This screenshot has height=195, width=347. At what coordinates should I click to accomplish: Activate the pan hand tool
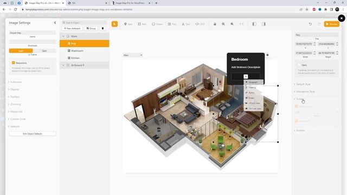coord(215,24)
